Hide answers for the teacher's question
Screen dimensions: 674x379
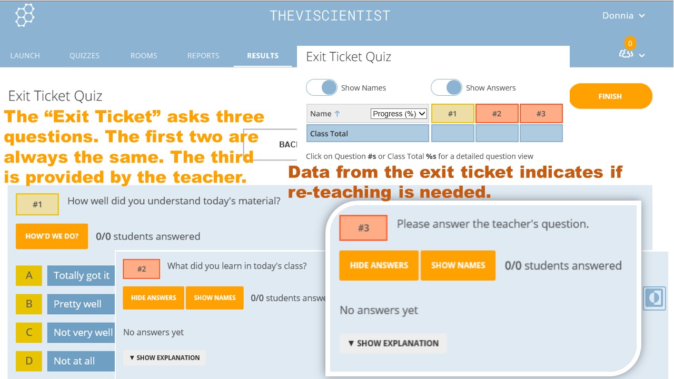coord(379,265)
